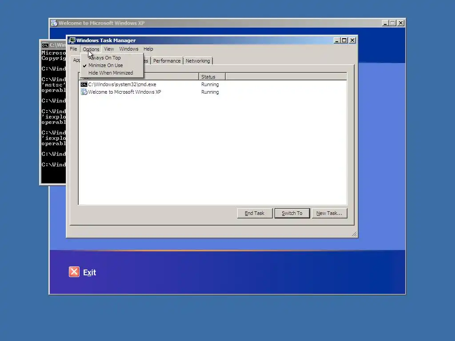Click Running status of Welcome task row
The height and width of the screenshot is (341, 455).
click(x=210, y=92)
